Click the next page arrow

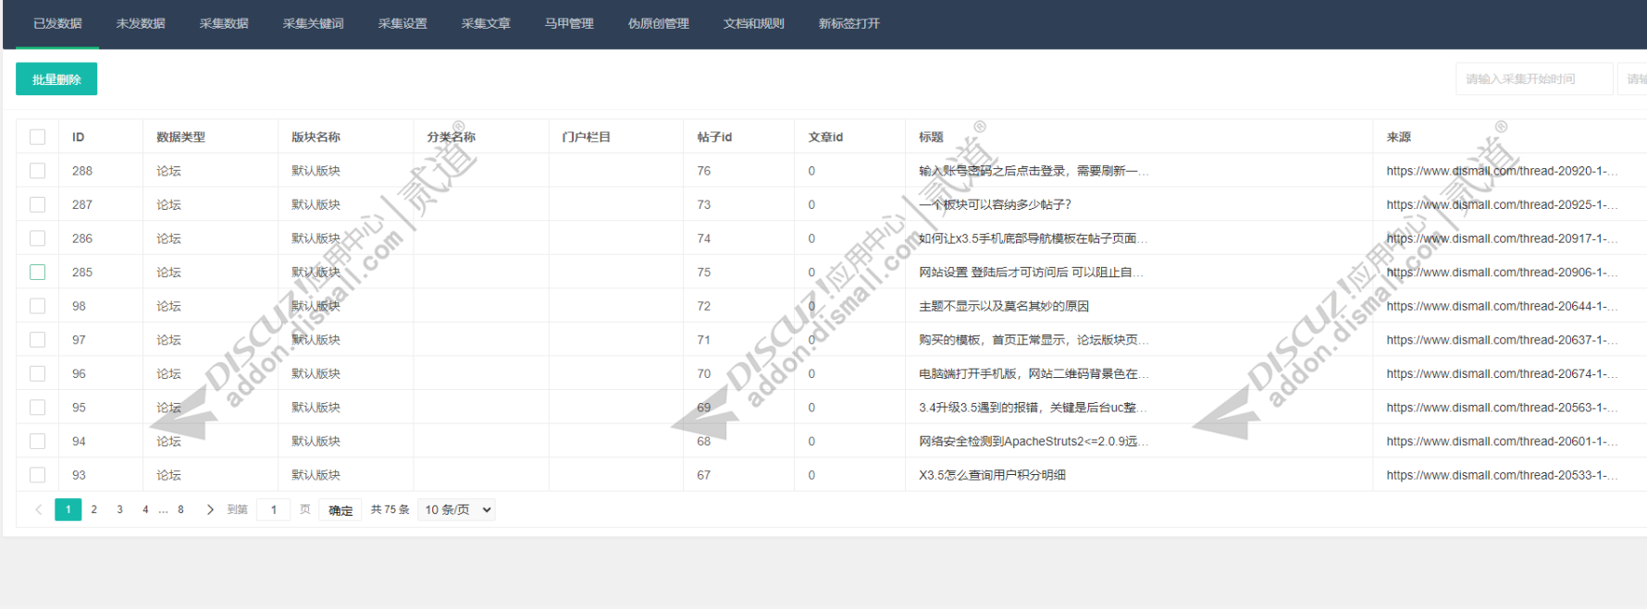point(210,509)
